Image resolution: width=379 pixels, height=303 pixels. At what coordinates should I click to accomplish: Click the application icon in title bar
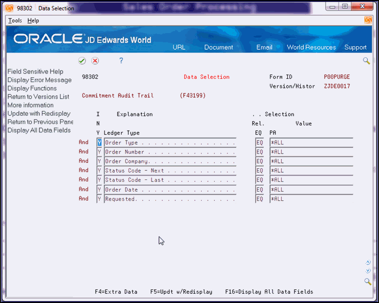9,8
